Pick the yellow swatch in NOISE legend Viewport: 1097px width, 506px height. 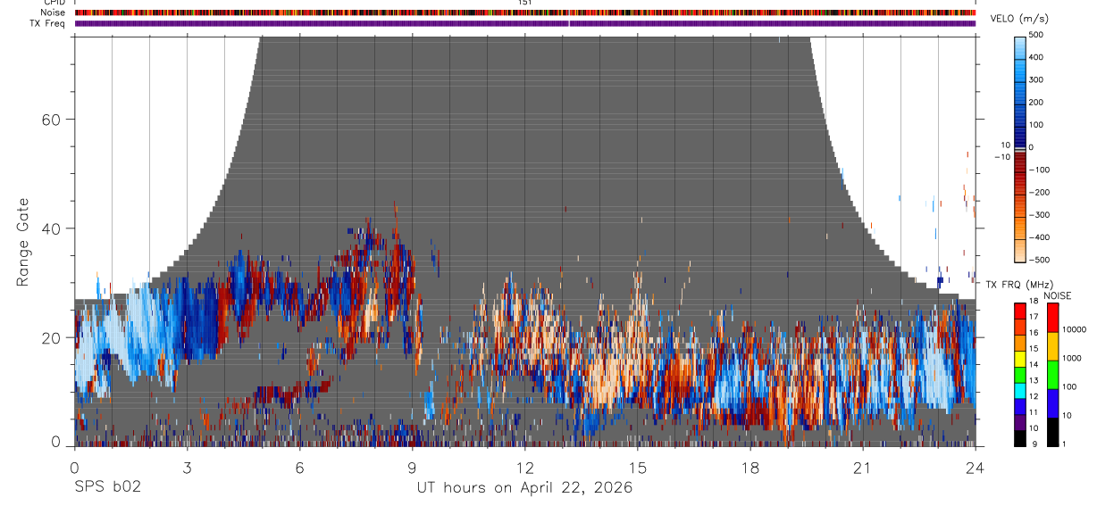coord(1051,346)
